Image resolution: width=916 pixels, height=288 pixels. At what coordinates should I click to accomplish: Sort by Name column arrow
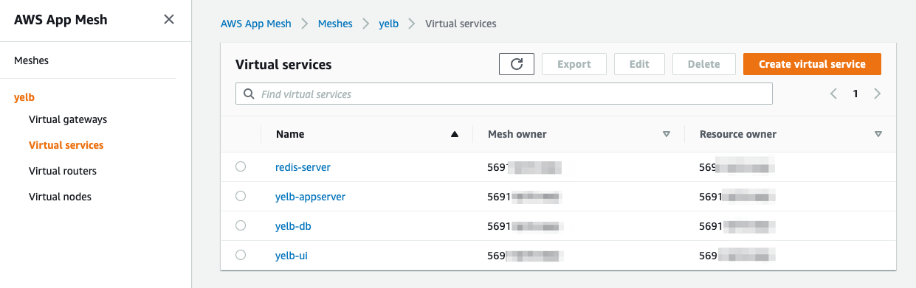[455, 134]
